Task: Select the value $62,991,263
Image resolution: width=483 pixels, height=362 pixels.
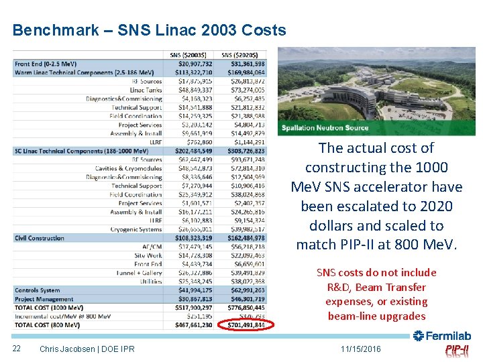Action: click(x=248, y=290)
